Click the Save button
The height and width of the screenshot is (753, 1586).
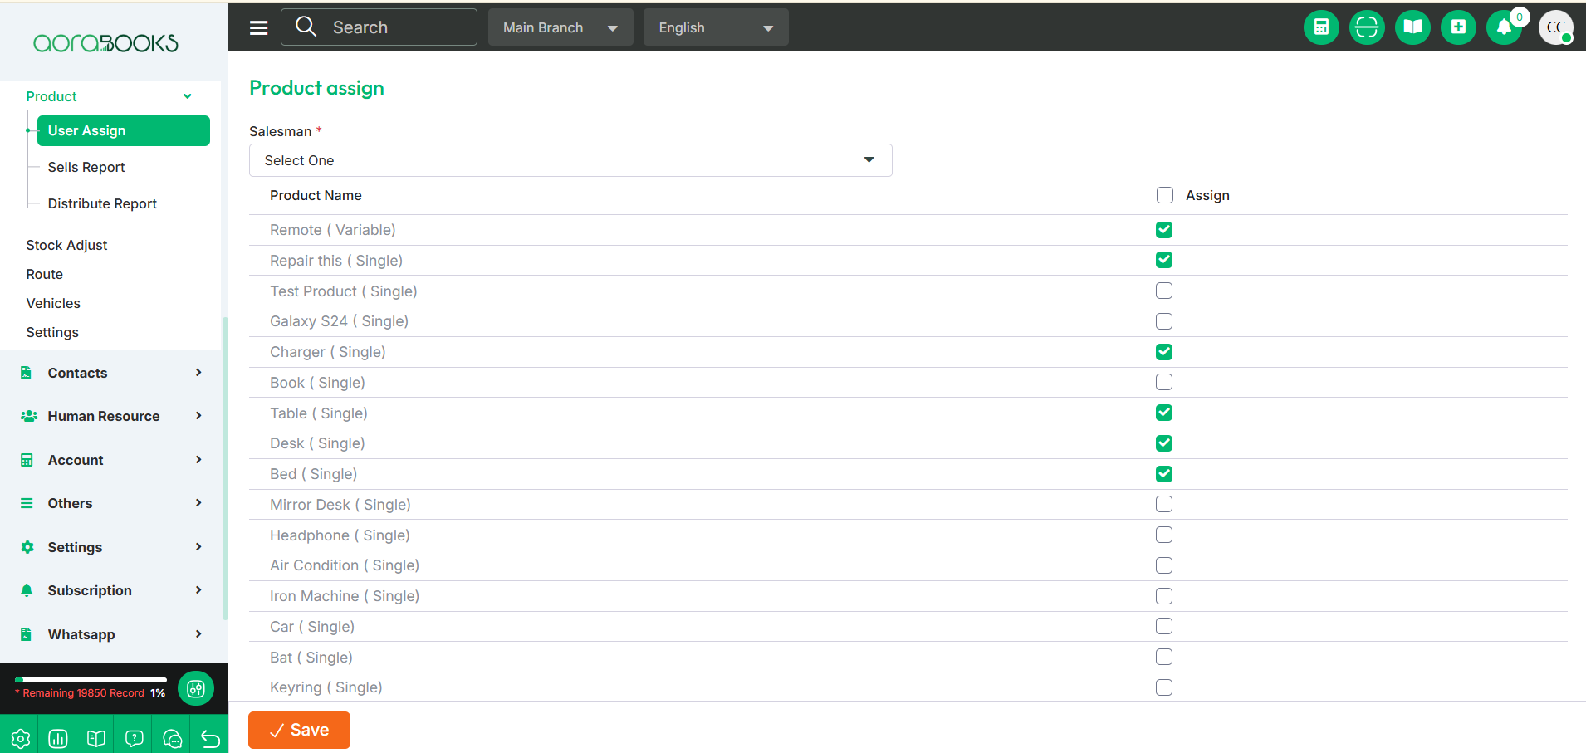299,730
